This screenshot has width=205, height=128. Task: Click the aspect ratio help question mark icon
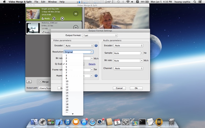coord(96,76)
